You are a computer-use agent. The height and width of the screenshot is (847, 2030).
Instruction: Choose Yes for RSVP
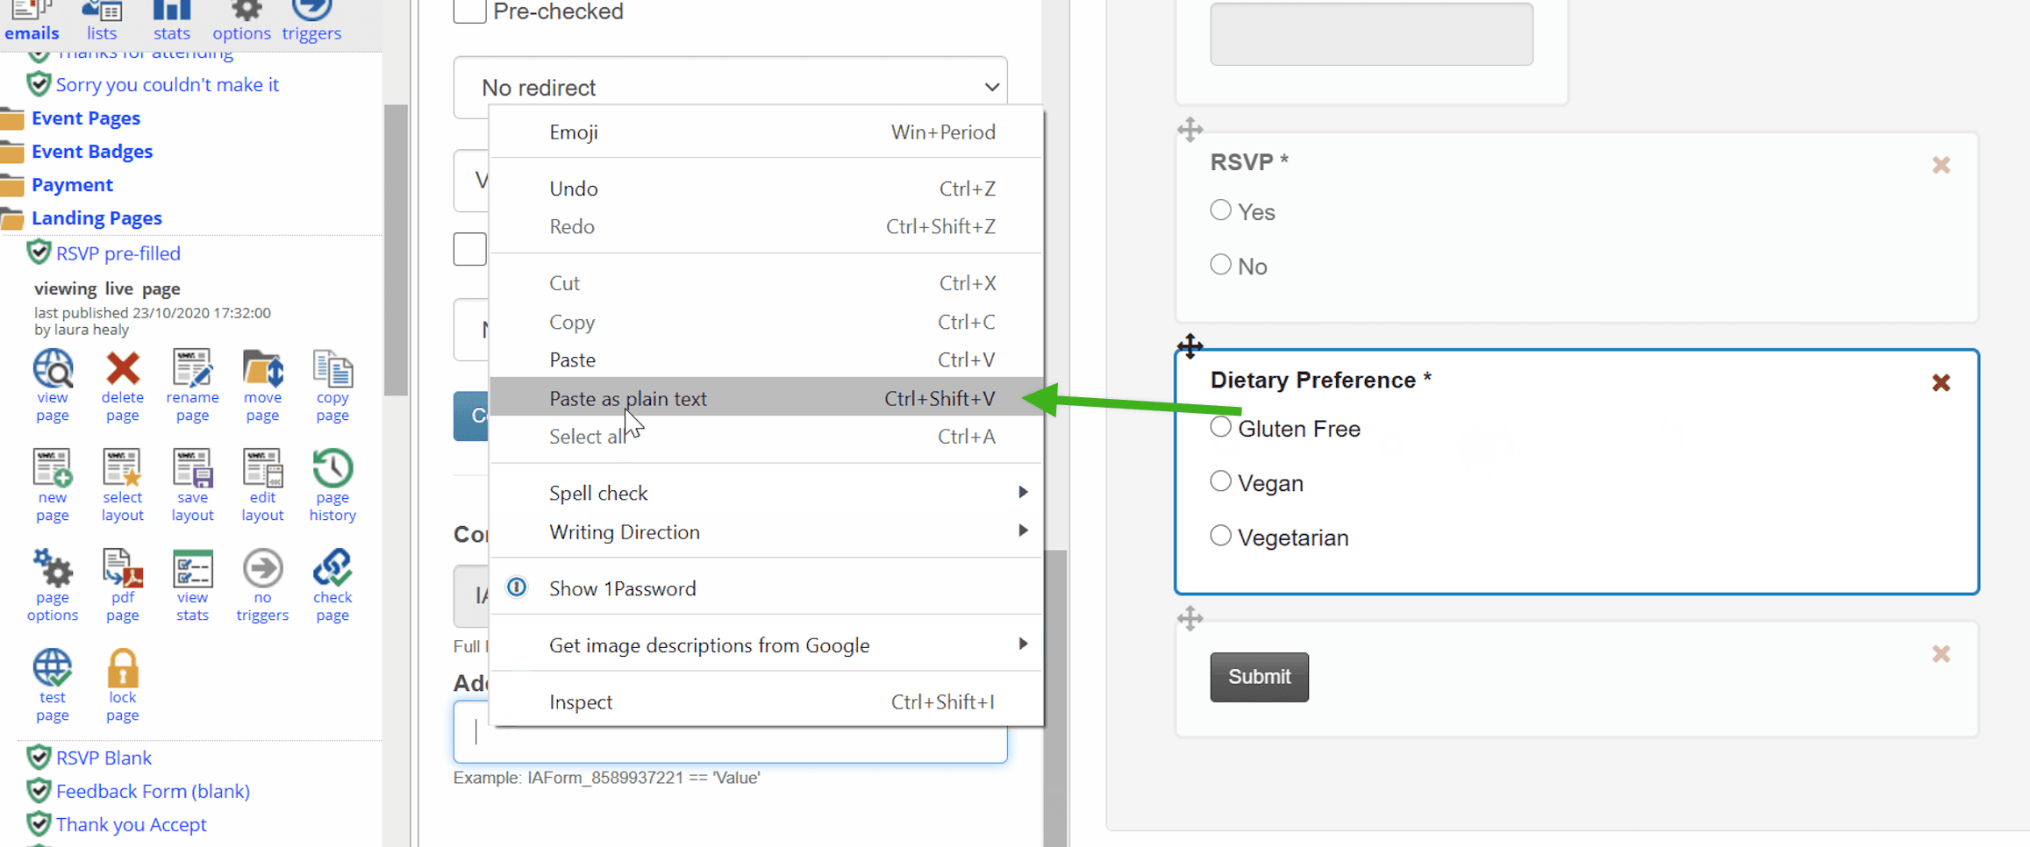click(1220, 210)
